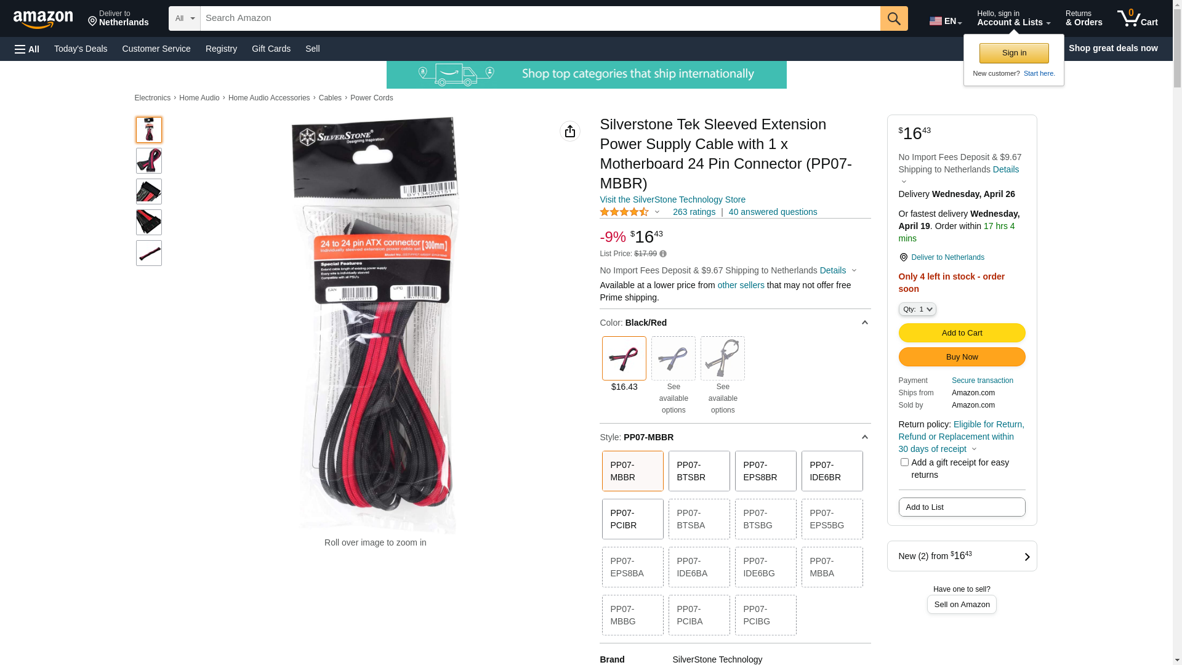Open the All hamburger menu

(27, 49)
